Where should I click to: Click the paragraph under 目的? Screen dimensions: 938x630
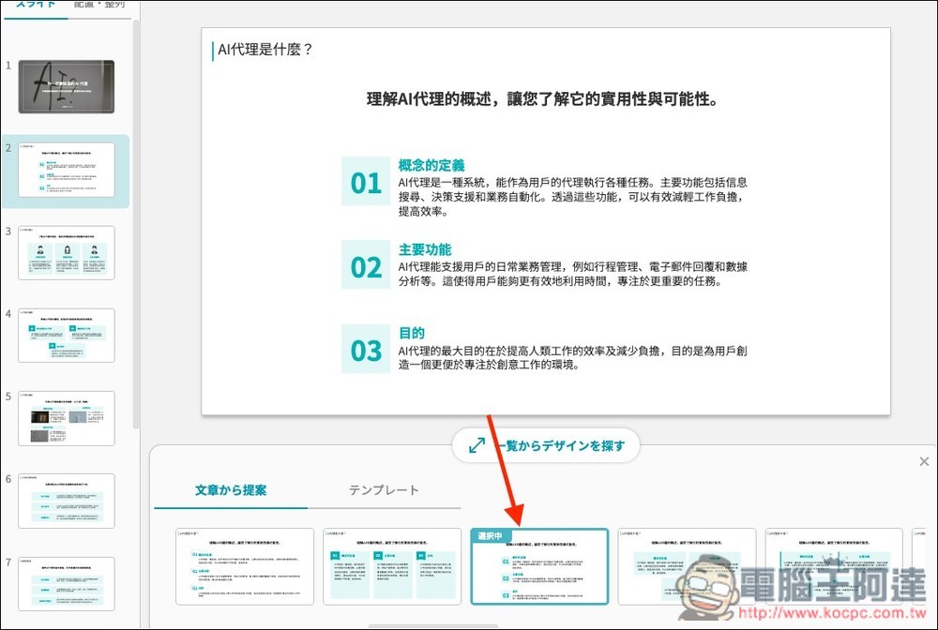coord(573,357)
